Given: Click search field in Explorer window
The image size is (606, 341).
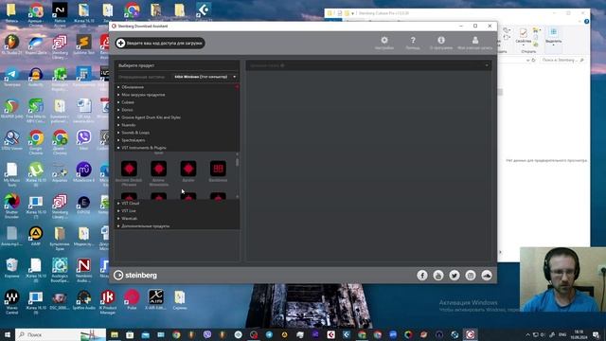Looking at the screenshot, I should point(561,60).
